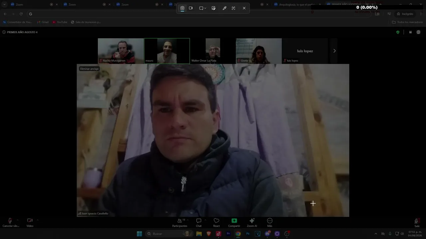This screenshot has height=239, width=426.
Task: Show hidden system tray icons arrow
Action: (376, 234)
